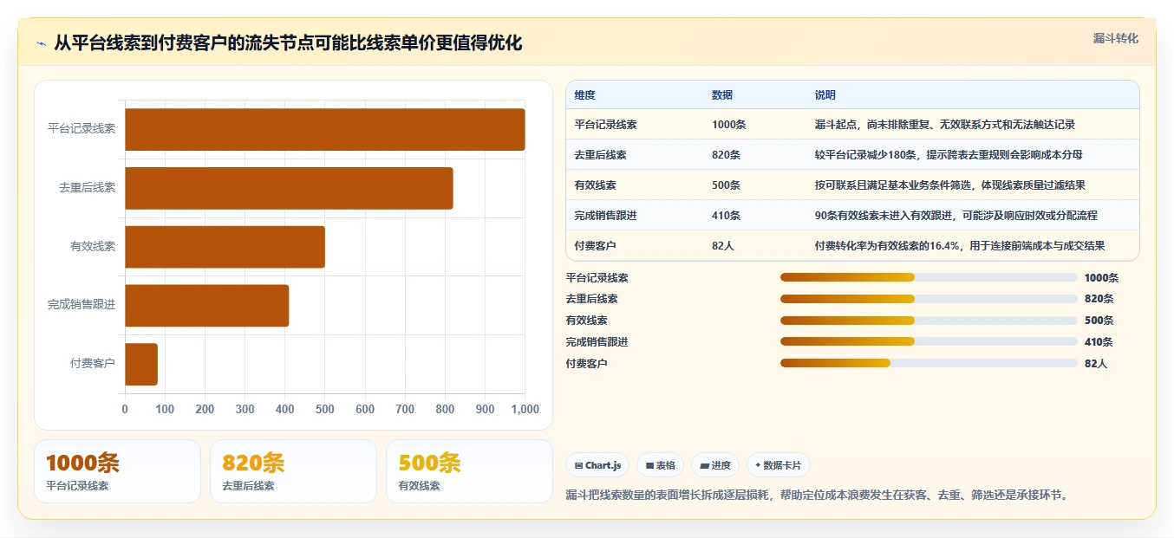
Task: Click the 820条 stat card
Action: point(293,471)
